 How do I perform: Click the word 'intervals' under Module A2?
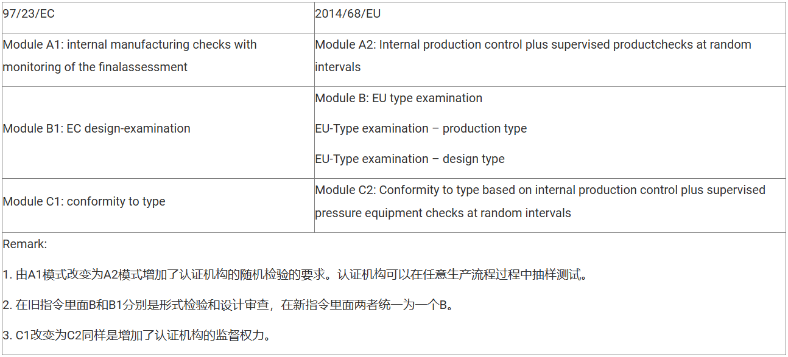coord(338,67)
